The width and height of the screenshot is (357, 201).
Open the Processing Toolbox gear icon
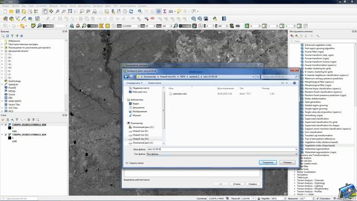coord(158,11)
